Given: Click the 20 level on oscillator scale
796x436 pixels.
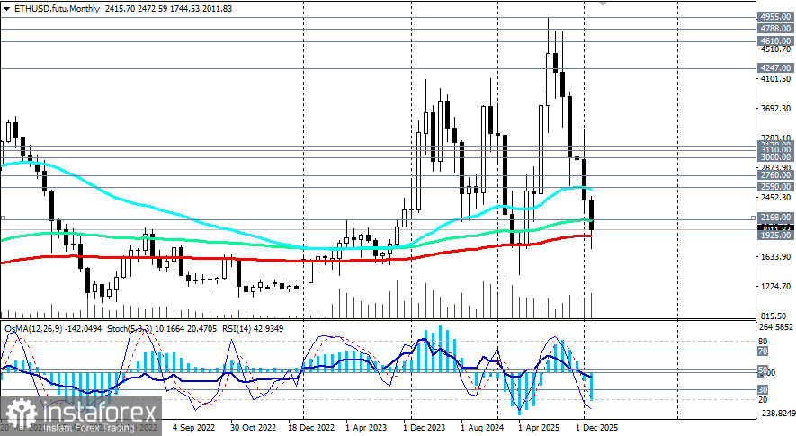Looking at the screenshot, I should click(763, 400).
